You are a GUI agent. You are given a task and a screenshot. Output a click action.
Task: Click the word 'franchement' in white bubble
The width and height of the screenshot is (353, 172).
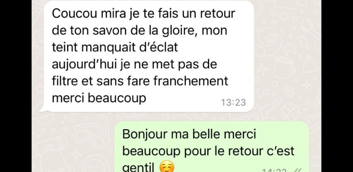191,81
